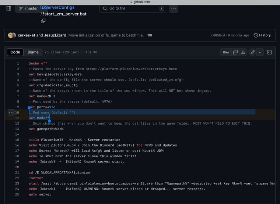Click 'set port=4976' code line

click(x=42, y=107)
